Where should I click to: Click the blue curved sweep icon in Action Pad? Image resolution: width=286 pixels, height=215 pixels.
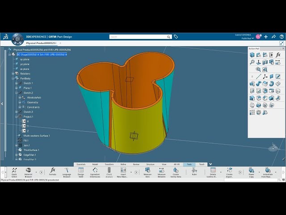pos(258,84)
